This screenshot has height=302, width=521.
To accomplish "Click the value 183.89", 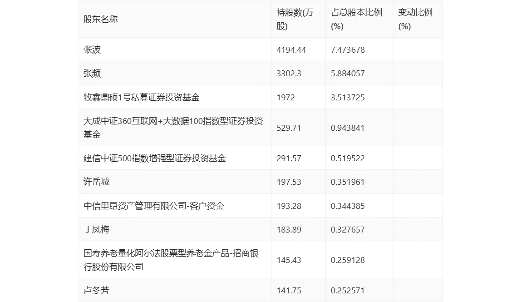I will (x=289, y=229).
